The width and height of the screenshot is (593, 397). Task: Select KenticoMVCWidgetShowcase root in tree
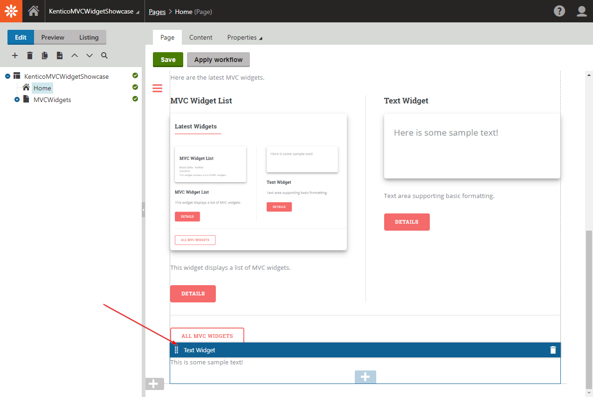66,76
